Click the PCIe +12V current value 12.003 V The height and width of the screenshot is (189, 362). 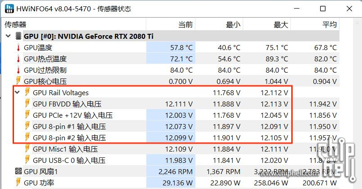tap(179, 115)
